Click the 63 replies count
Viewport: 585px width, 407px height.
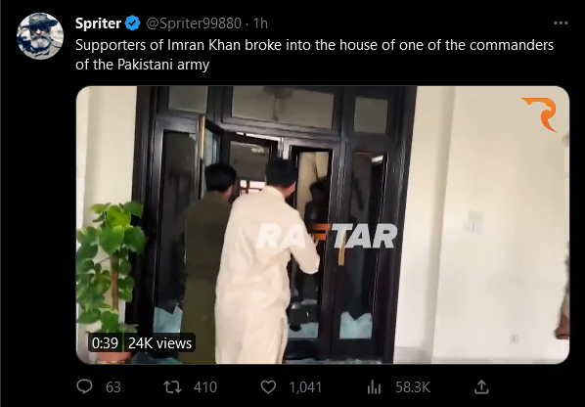tap(113, 387)
